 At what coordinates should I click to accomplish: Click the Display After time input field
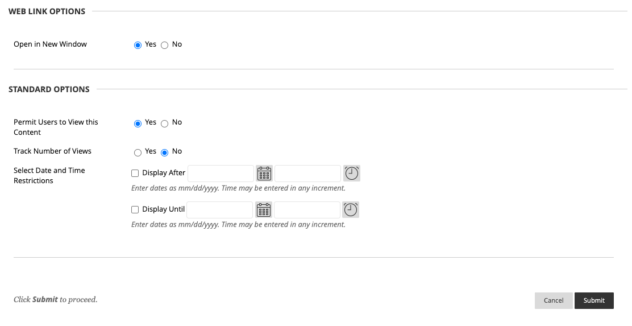click(307, 174)
